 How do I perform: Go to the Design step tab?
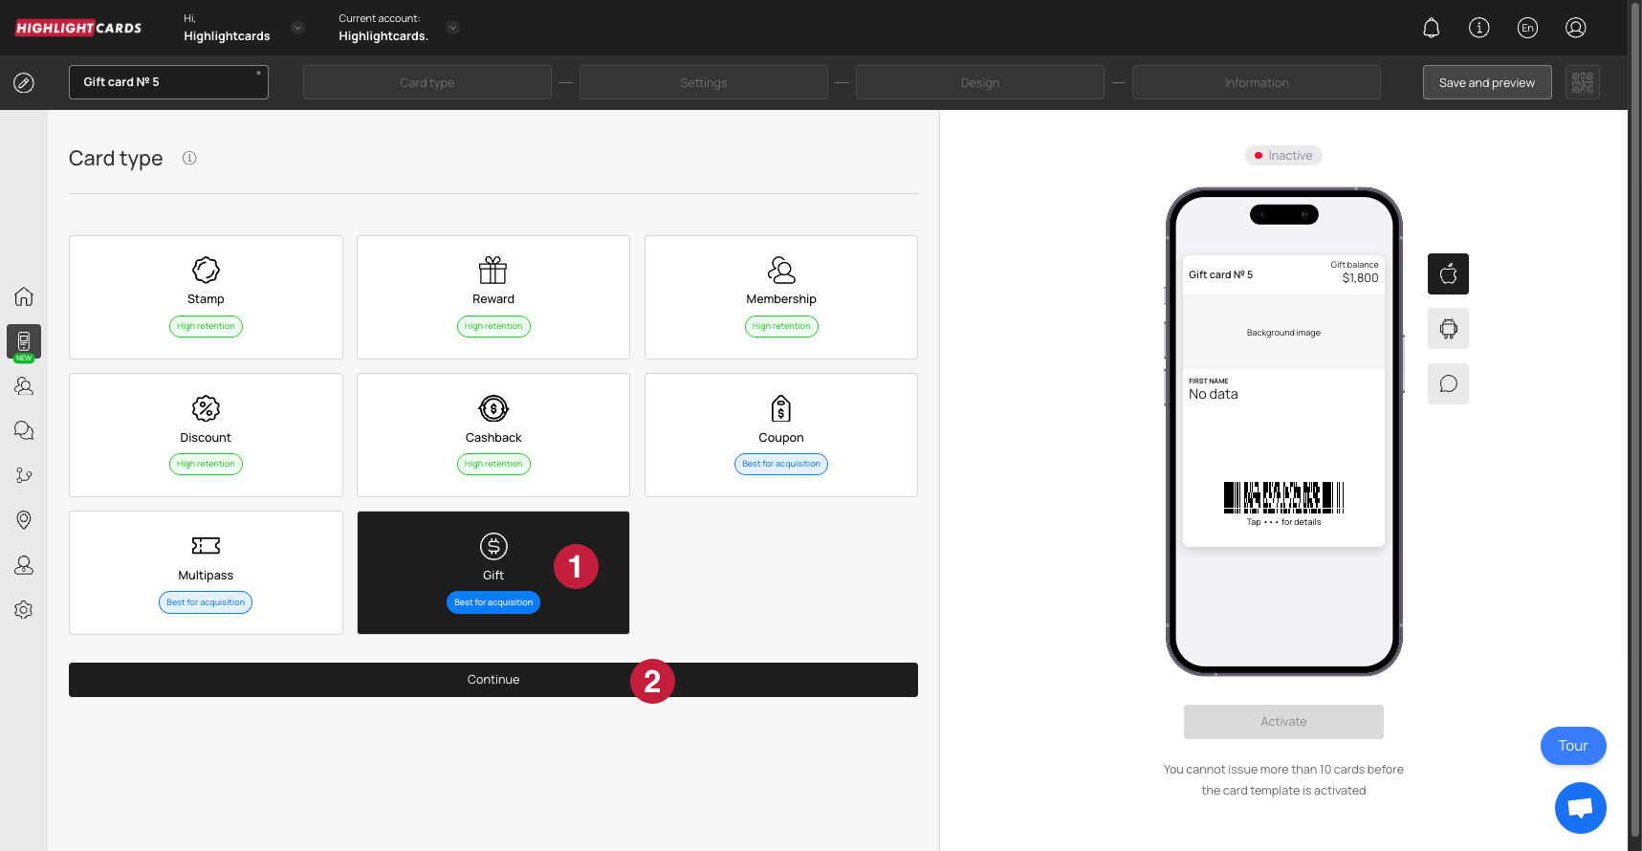coord(979,82)
